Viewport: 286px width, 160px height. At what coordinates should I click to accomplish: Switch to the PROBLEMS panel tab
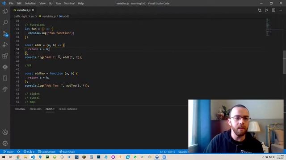click(x=36, y=109)
